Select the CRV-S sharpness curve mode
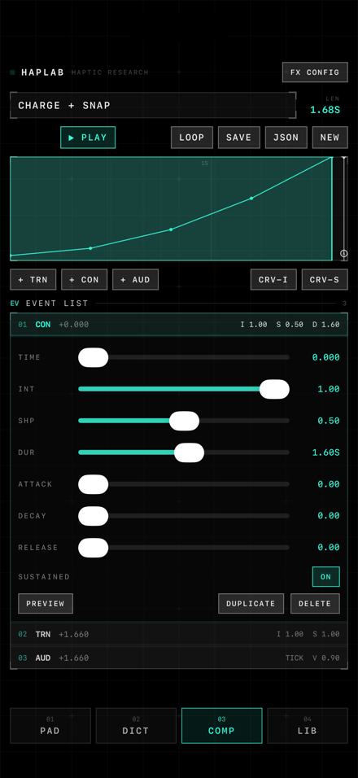 tap(325, 279)
